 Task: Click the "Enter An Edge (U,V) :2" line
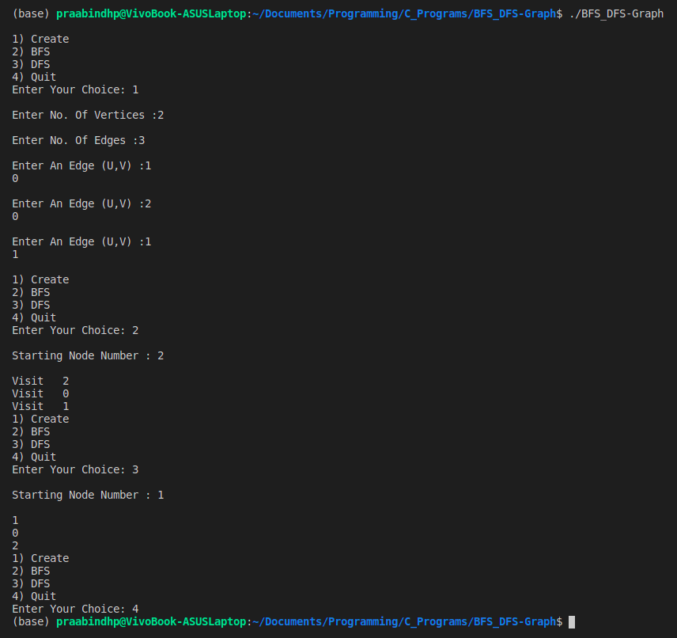[81, 203]
